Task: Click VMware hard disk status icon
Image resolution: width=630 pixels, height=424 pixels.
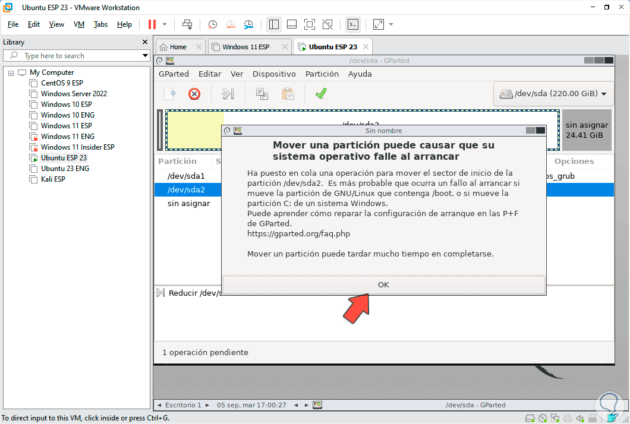Action: tap(530, 419)
